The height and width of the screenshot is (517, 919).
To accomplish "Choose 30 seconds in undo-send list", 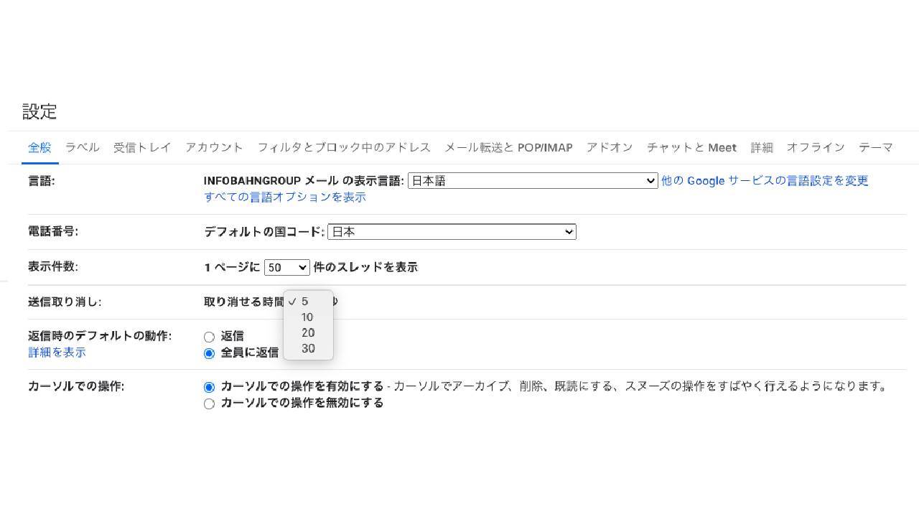I will tap(308, 349).
